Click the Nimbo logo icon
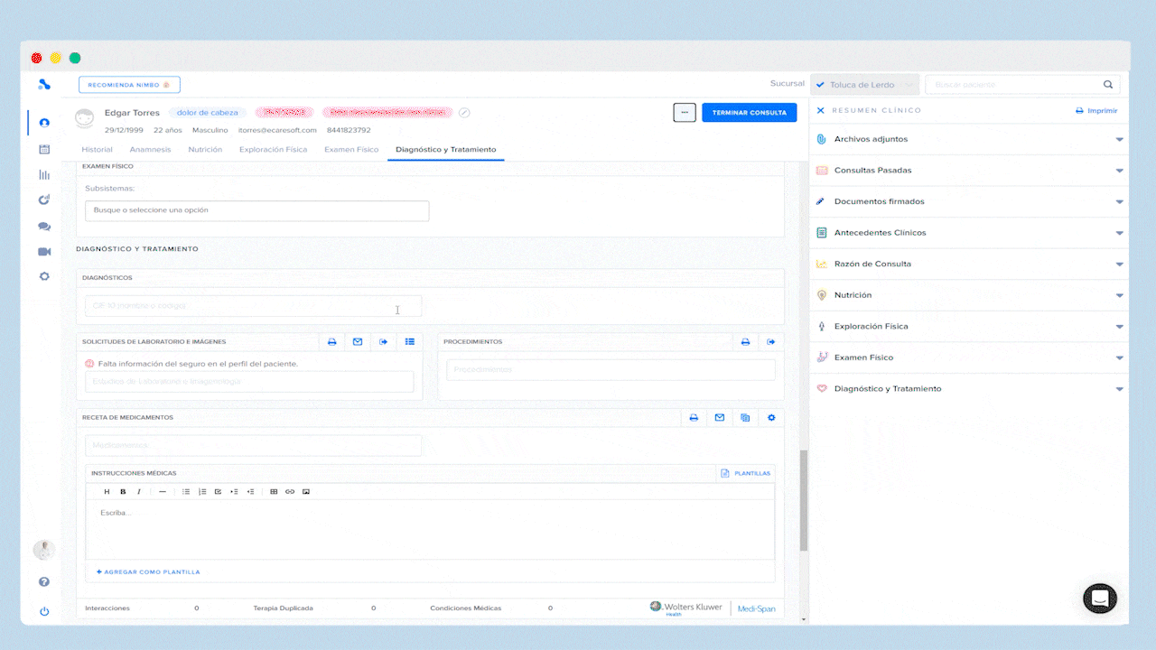Screen dimensions: 1156x650 44,85
